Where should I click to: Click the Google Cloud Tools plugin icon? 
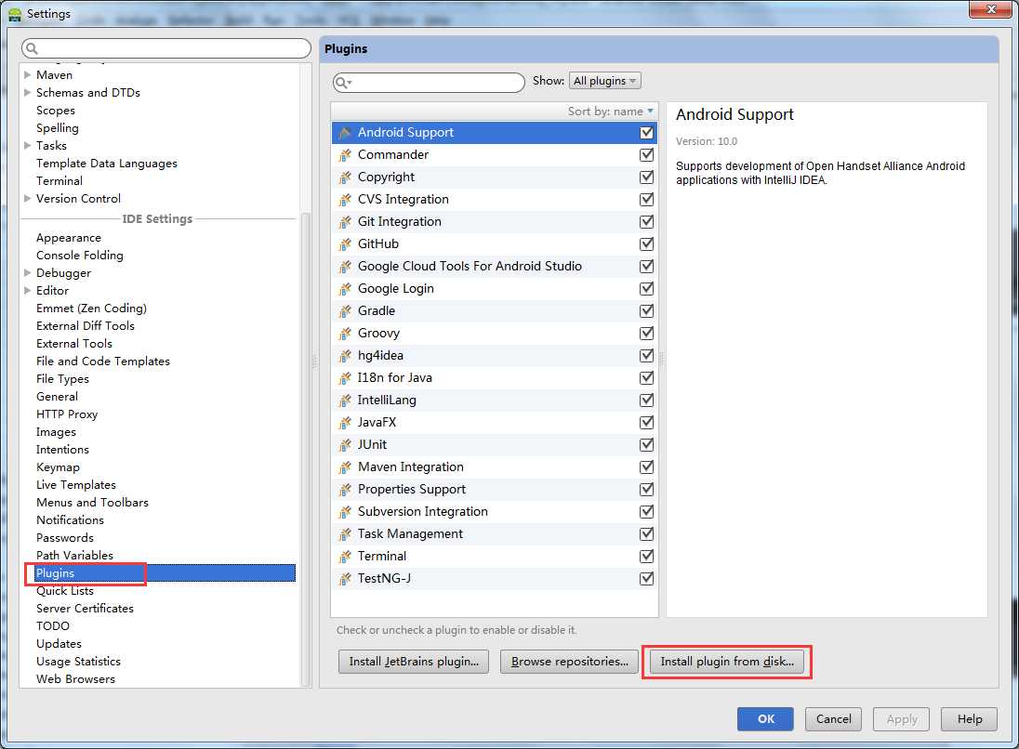click(345, 267)
